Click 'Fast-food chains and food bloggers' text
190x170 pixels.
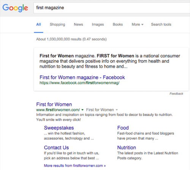[146, 136]
